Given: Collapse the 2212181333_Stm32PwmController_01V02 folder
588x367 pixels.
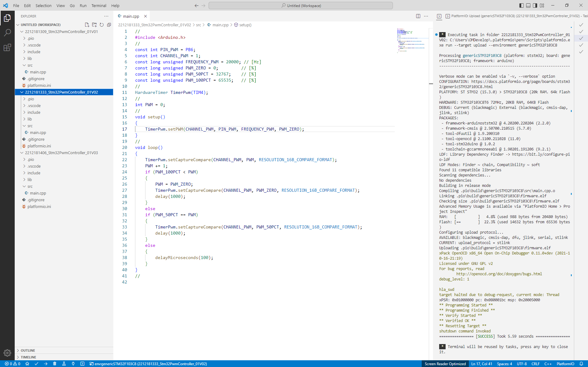Looking at the screenshot, I should pyautogui.click(x=22, y=92).
